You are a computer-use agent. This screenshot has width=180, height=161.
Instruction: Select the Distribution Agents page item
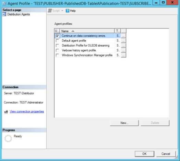point(19,14)
